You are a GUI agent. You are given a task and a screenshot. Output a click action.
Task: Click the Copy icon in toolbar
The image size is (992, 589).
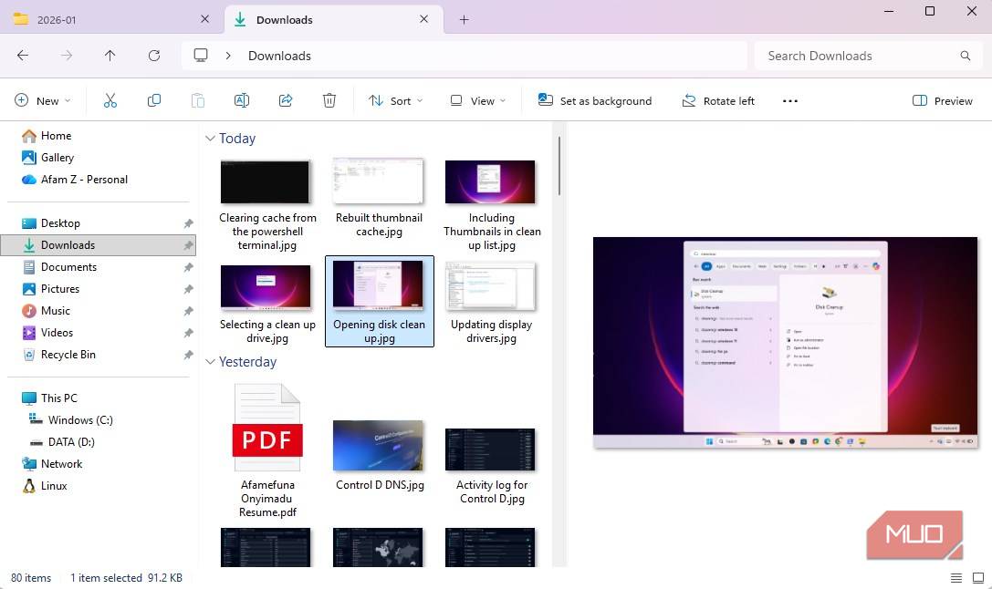[154, 100]
